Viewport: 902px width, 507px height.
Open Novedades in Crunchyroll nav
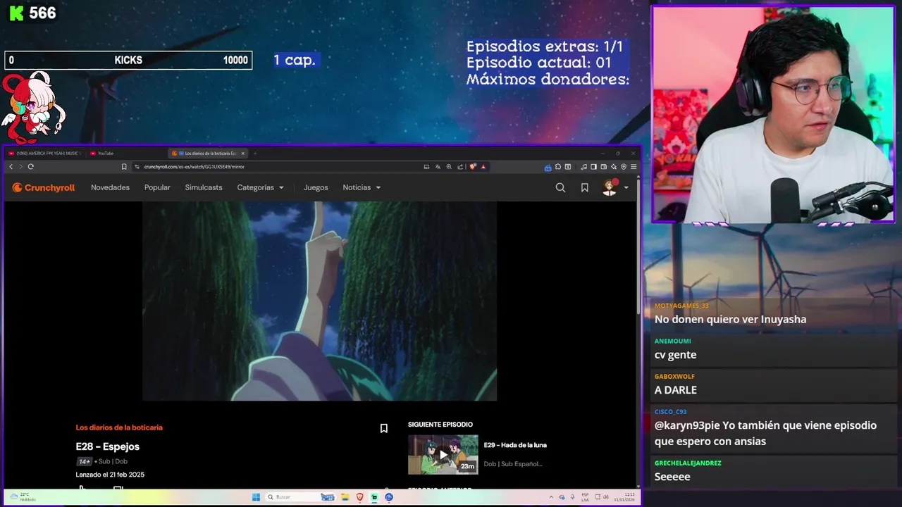[x=110, y=187]
